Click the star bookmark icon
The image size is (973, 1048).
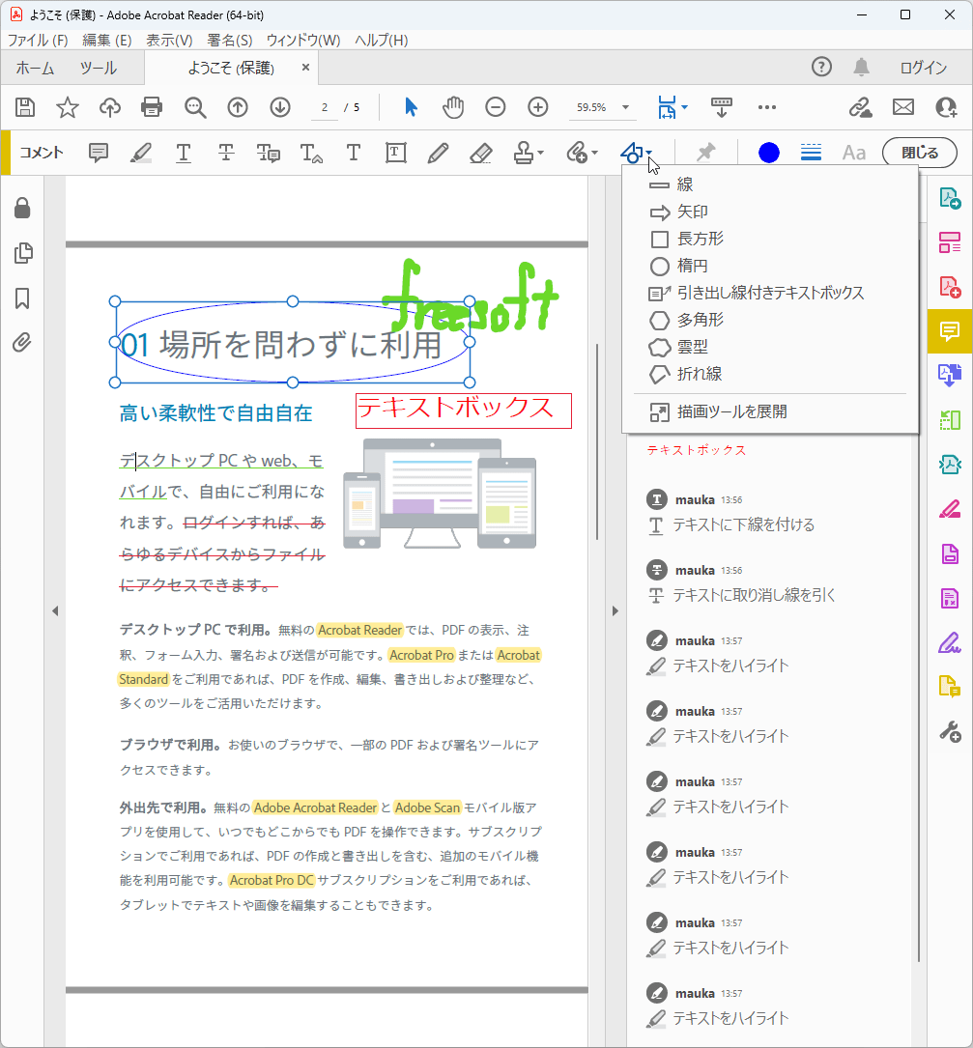[68, 107]
